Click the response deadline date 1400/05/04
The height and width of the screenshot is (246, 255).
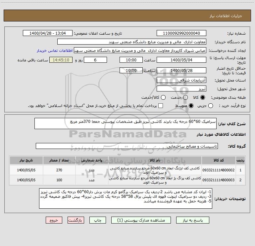pyautogui.click(x=181, y=60)
